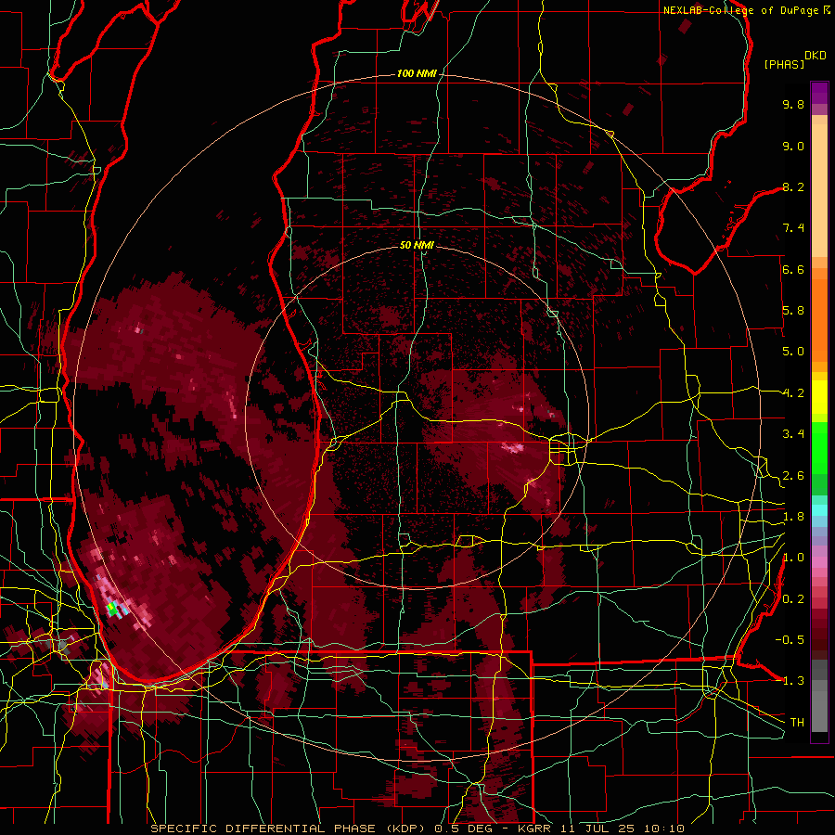Click the 0.2 value on color scale
The height and width of the screenshot is (835, 835).
793,599
